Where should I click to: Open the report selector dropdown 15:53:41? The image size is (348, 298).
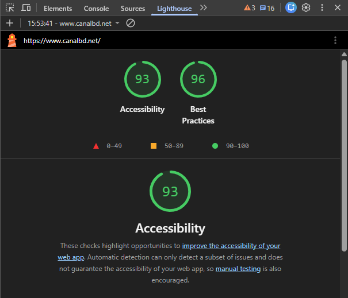pos(74,23)
